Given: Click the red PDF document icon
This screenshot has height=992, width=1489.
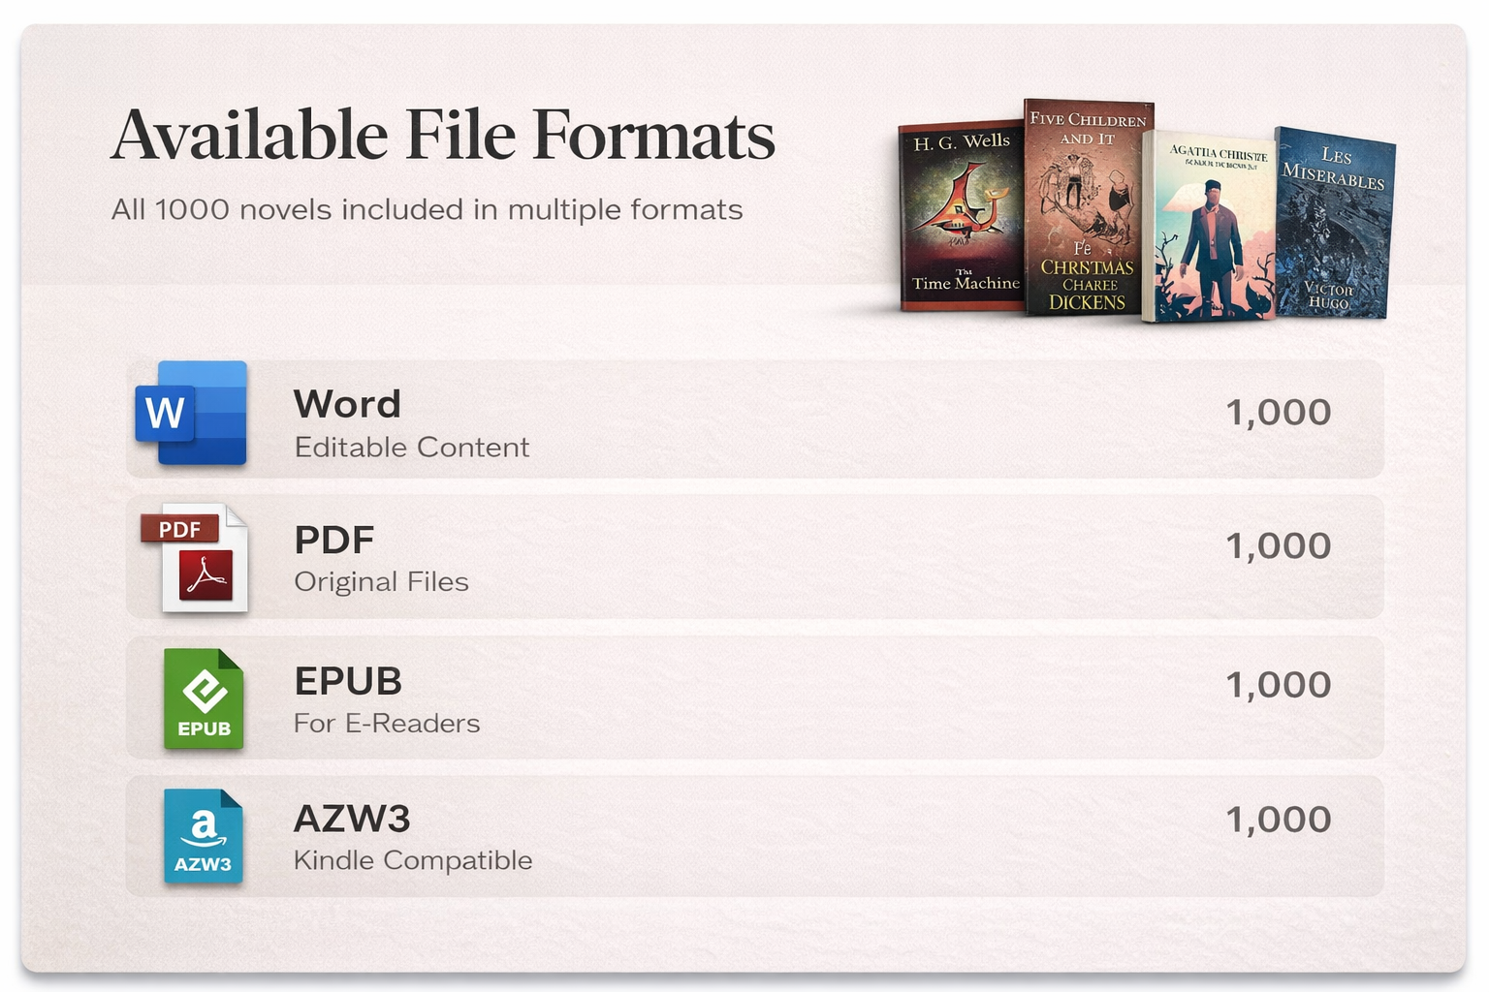Looking at the screenshot, I should coord(197,558).
